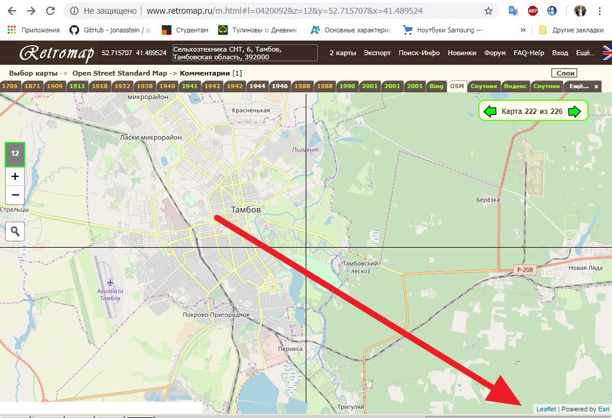The width and height of the screenshot is (612, 418).
Task: Open the Новинки menu item
Action: coord(462,53)
